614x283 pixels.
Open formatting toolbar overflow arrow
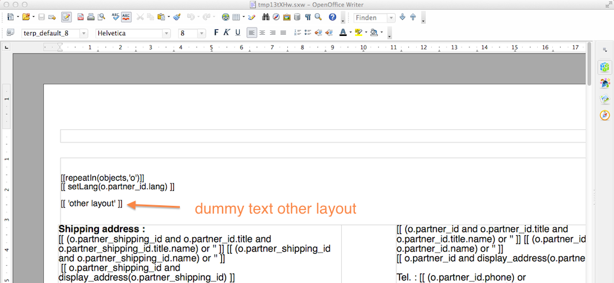(x=389, y=34)
